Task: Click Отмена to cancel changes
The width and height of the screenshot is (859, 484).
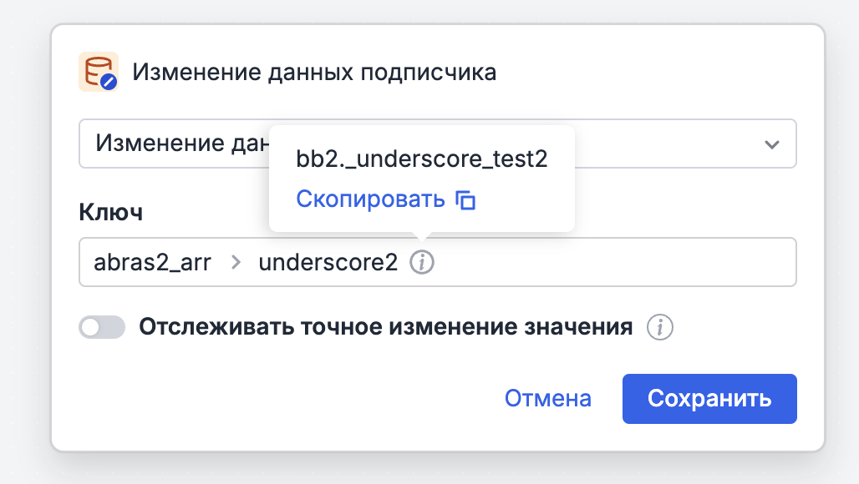Action: pyautogui.click(x=547, y=399)
